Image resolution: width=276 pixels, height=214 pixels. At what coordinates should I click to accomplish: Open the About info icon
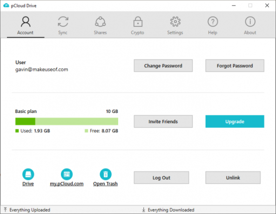coord(250,22)
